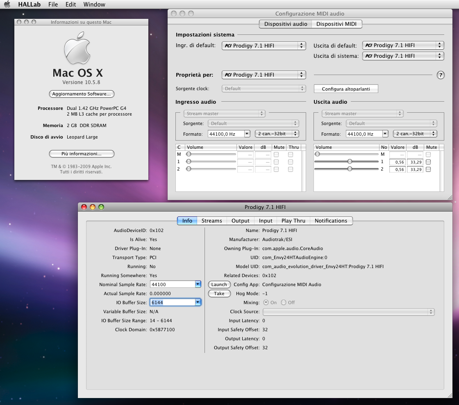Toggle Thru for input channel 1
Image resolution: width=459 pixels, height=405 pixels.
[x=291, y=162]
